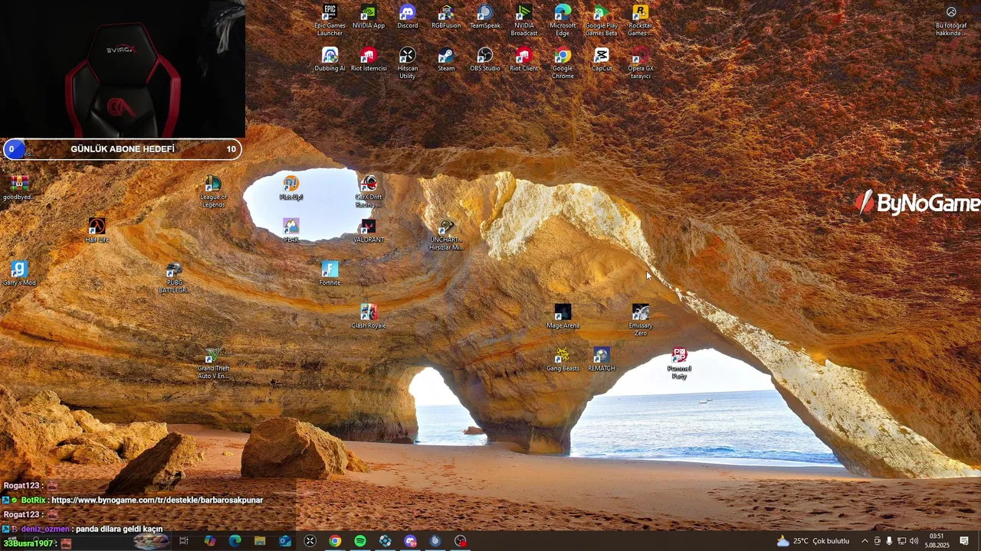This screenshot has height=551, width=981.
Task: Open the volume speaker tray icon
Action: pyautogui.click(x=914, y=541)
